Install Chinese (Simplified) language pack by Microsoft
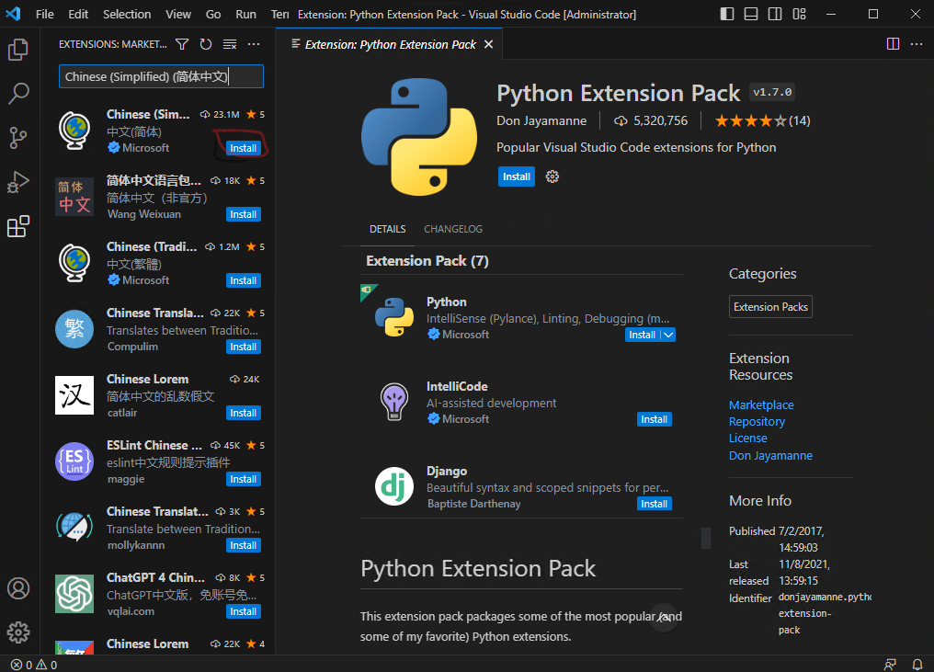Screen dimensions: 934x672 [x=243, y=148]
